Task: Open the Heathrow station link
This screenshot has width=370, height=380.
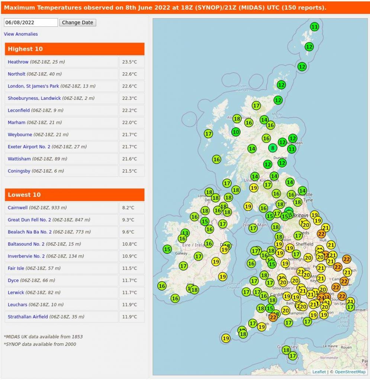Action: [x=17, y=62]
